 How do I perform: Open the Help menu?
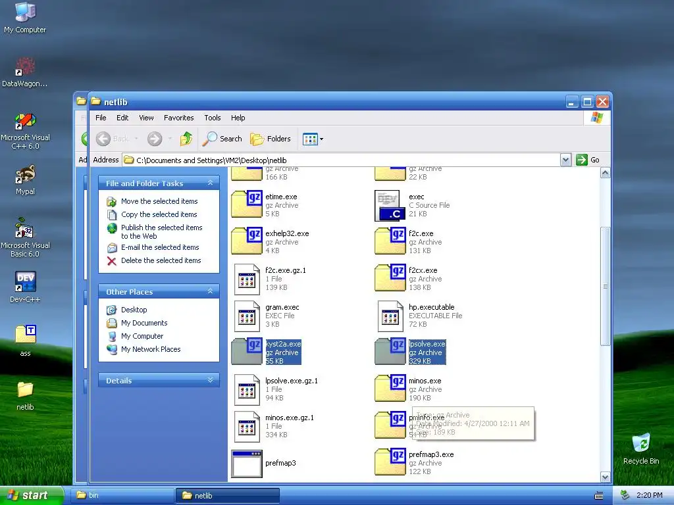[x=238, y=118]
